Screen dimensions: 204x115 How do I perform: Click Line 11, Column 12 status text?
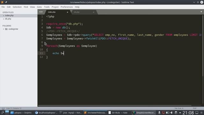14,108
